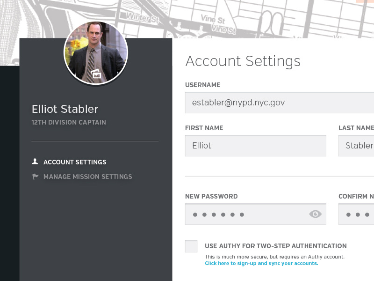Click the photo upload icon on the avatar
The height and width of the screenshot is (281, 374).
96,73
